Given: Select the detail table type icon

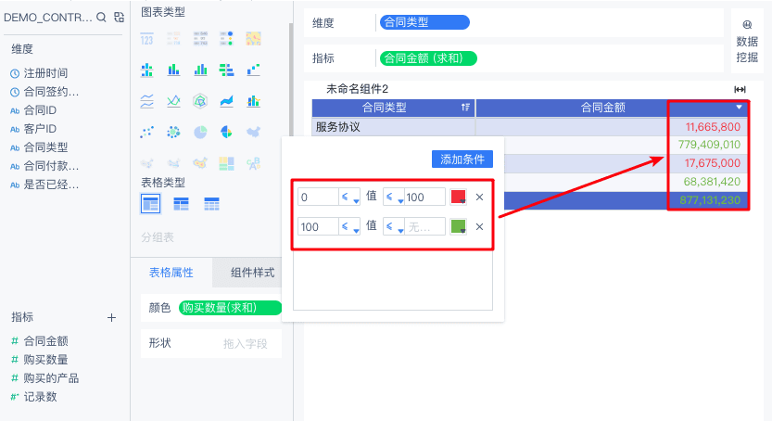Looking at the screenshot, I should click(x=211, y=203).
